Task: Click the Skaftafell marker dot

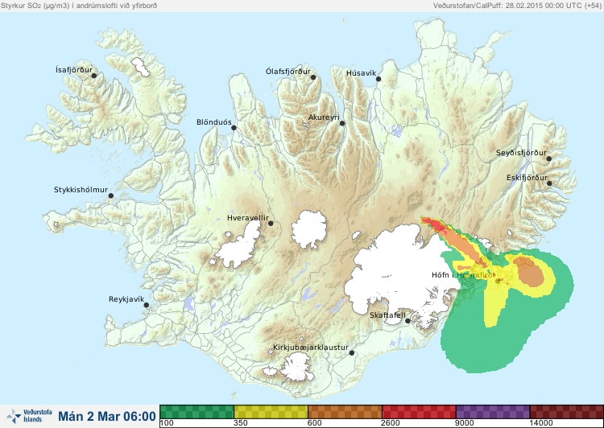Action: (x=408, y=321)
